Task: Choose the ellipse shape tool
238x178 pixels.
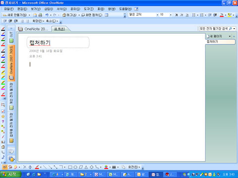Action: coord(75,167)
